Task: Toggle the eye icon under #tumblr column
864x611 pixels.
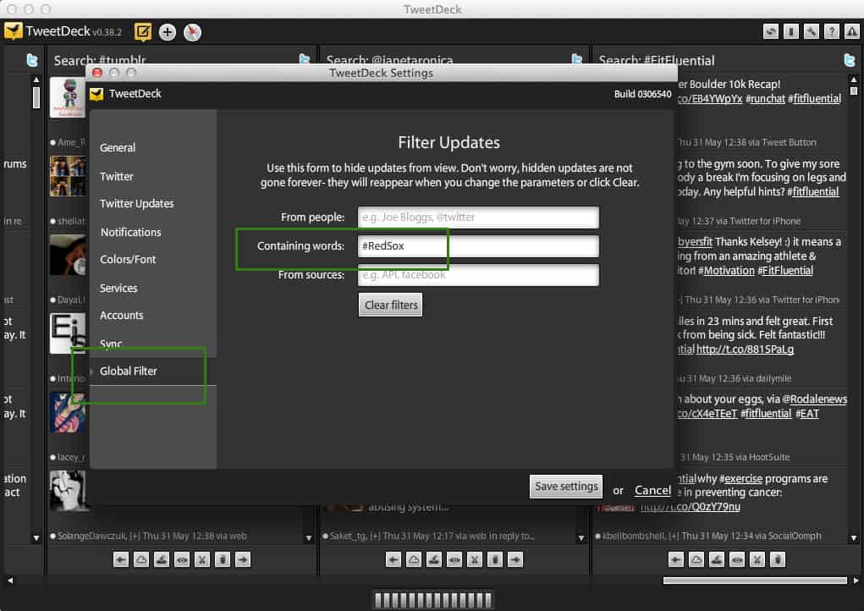Action: point(182,559)
